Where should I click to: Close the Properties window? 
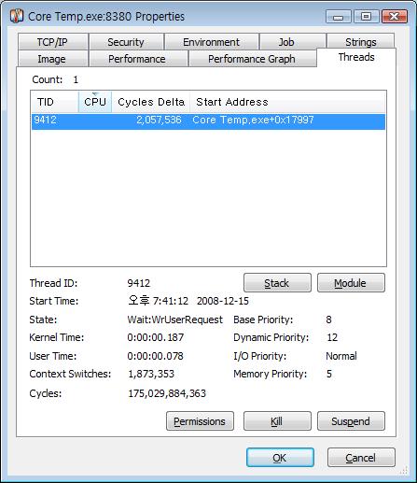coord(394,17)
